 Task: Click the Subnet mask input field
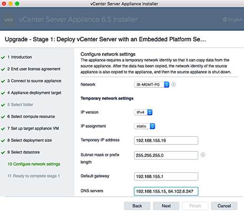click(166, 156)
